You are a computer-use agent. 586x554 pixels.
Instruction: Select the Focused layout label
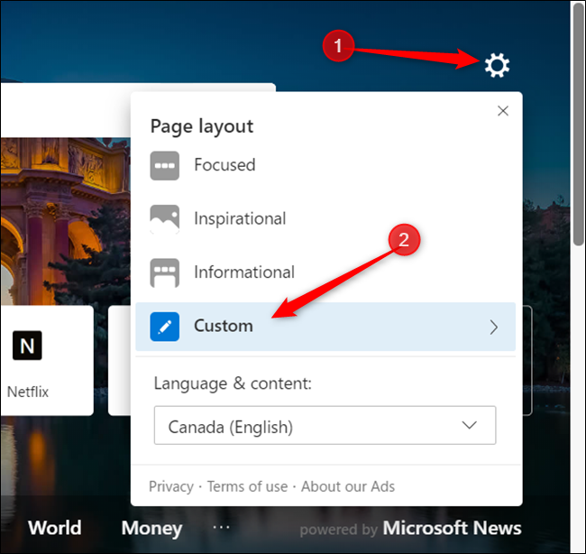(224, 165)
